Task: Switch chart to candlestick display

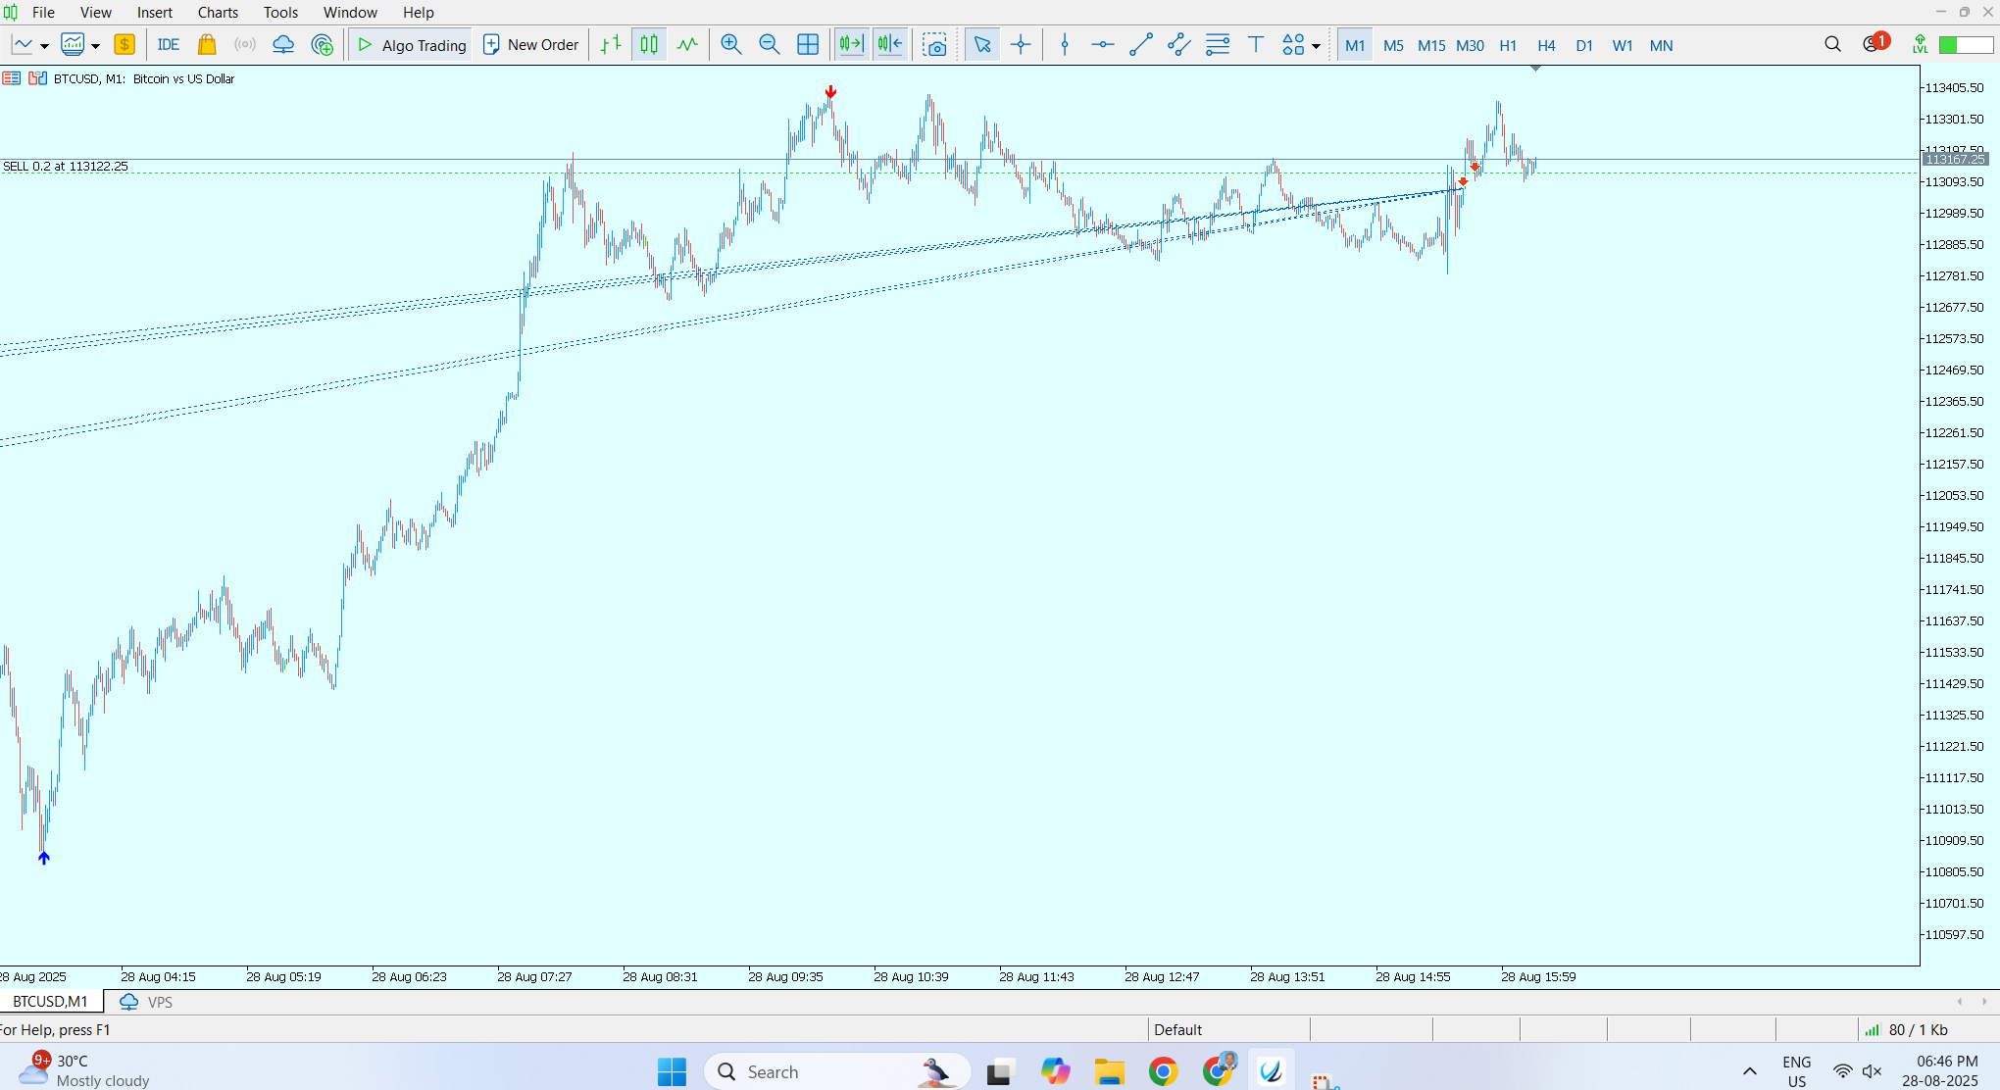Action: pyautogui.click(x=649, y=45)
